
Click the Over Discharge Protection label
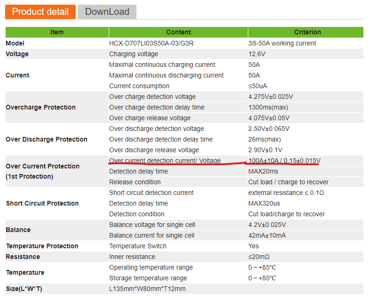[46, 139]
